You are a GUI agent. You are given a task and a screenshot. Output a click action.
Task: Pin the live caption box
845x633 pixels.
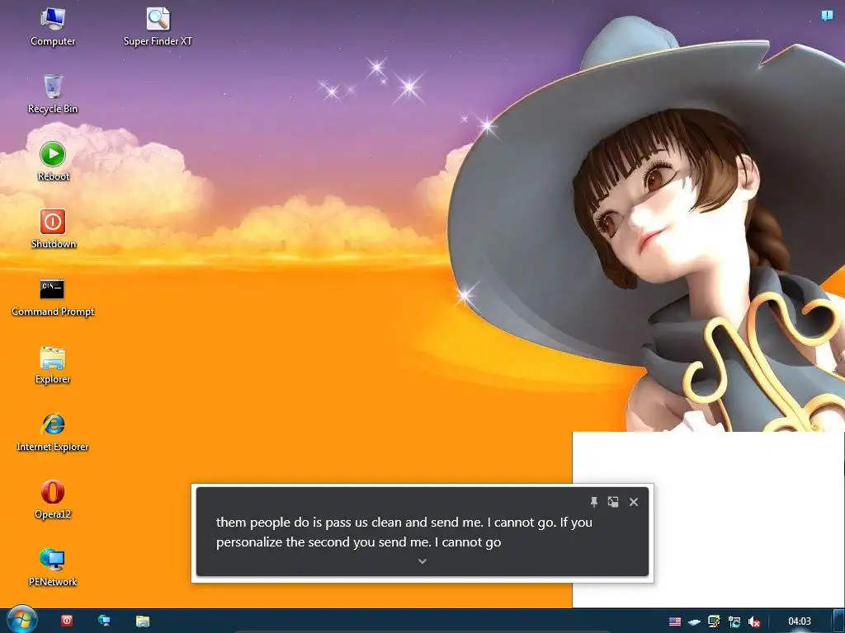[594, 502]
